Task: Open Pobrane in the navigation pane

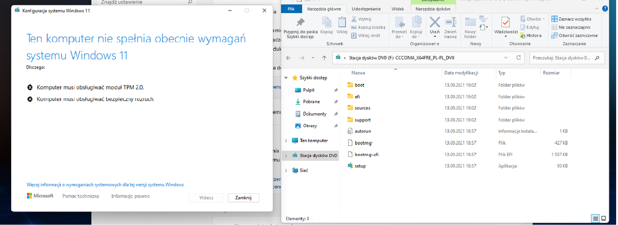Action: [310, 102]
